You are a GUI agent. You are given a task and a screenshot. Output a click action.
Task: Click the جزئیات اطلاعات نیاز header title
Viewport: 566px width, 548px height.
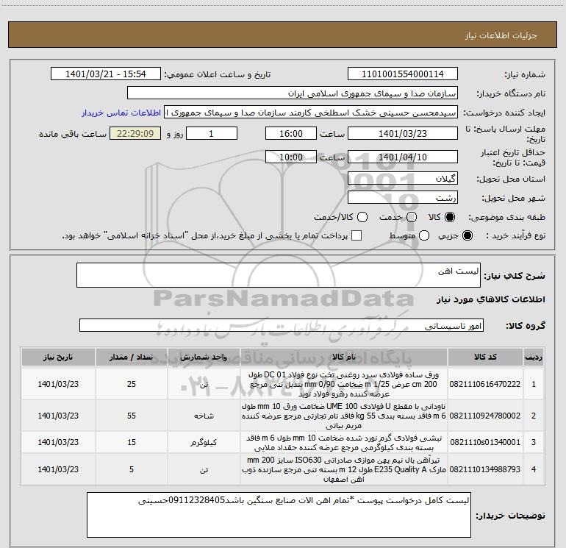coord(501,35)
